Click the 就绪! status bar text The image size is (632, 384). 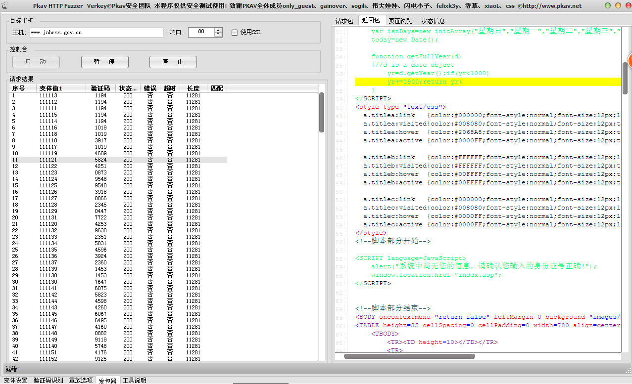[x=12, y=369]
